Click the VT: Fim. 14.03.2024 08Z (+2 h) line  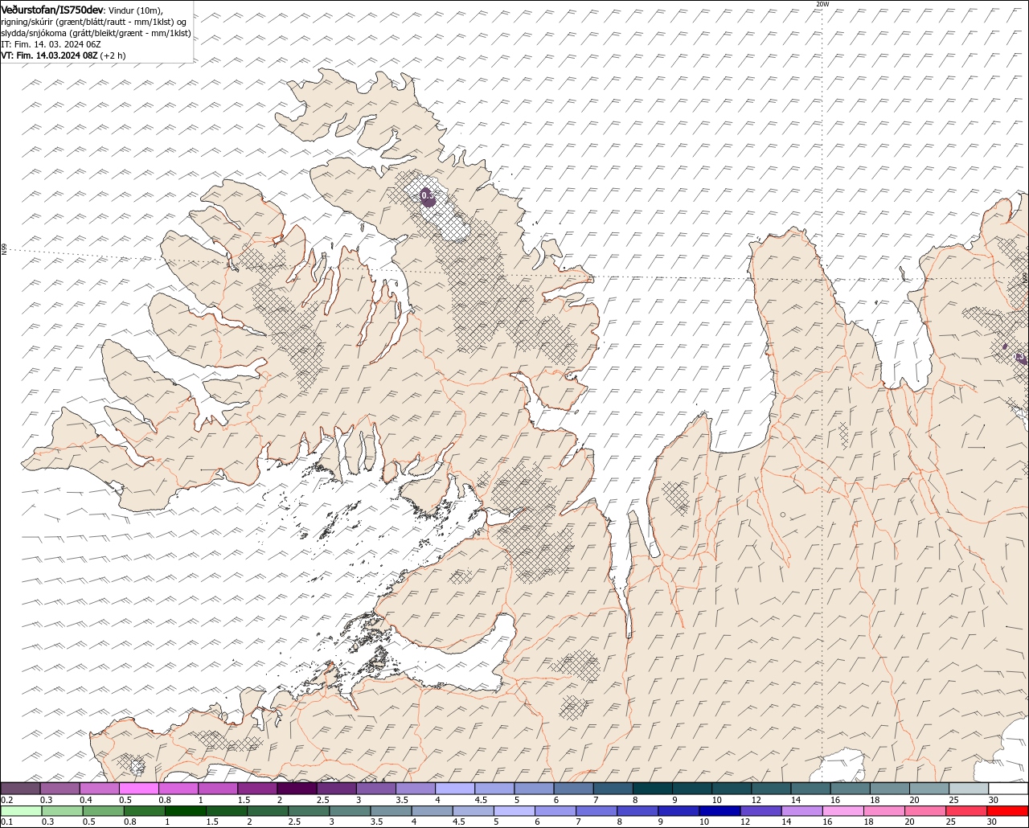click(x=64, y=55)
